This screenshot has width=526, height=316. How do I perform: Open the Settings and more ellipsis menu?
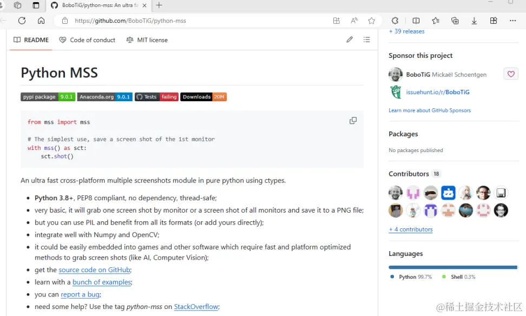point(512,21)
